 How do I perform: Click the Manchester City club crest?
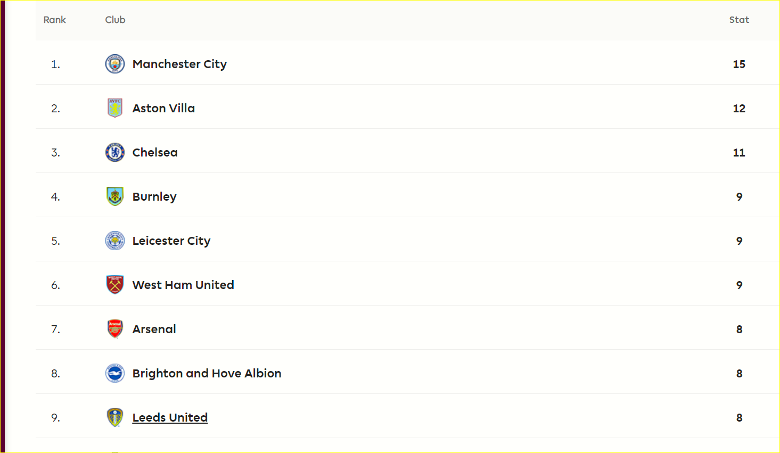(x=115, y=64)
